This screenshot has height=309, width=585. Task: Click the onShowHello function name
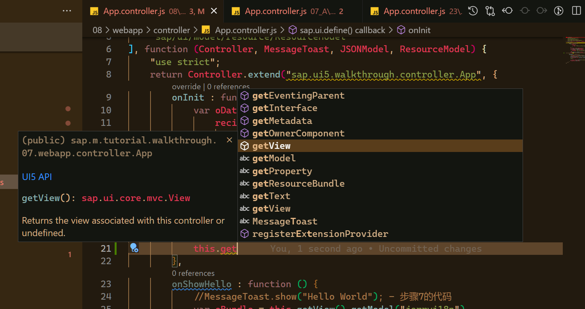pos(202,284)
